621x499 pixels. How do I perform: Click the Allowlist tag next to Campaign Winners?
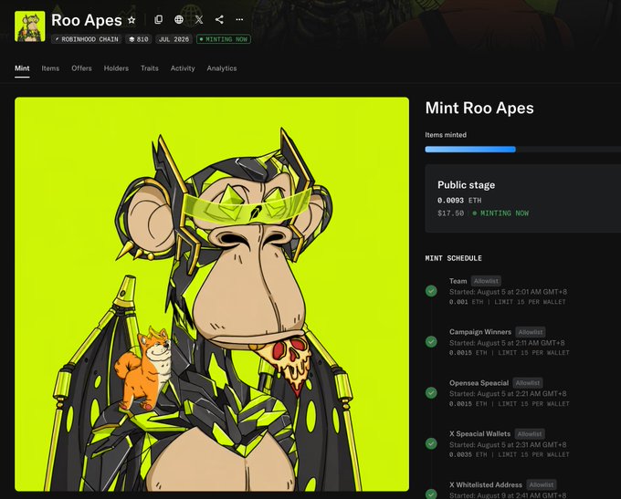coord(531,332)
